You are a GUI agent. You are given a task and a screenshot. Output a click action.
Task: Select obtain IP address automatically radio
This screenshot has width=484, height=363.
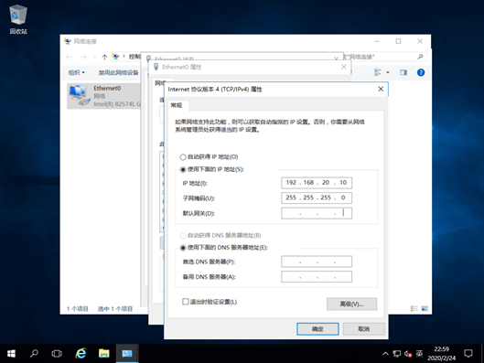click(x=183, y=157)
